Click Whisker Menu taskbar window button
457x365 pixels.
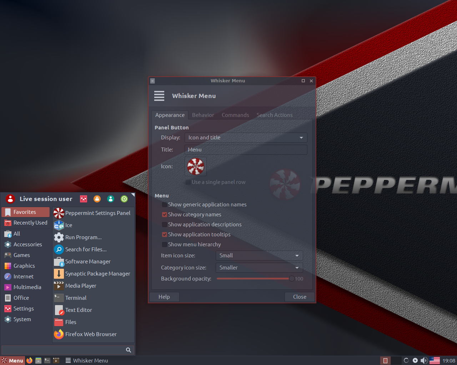pos(87,360)
